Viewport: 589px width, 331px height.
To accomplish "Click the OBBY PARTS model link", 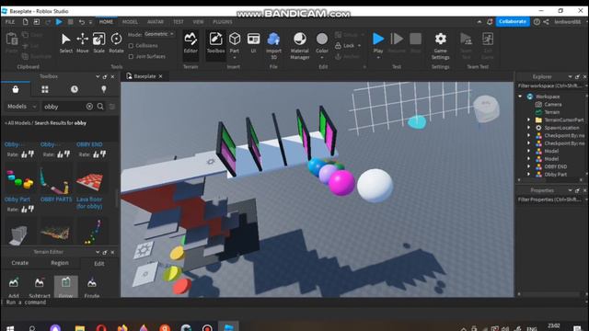I will 56,200.
